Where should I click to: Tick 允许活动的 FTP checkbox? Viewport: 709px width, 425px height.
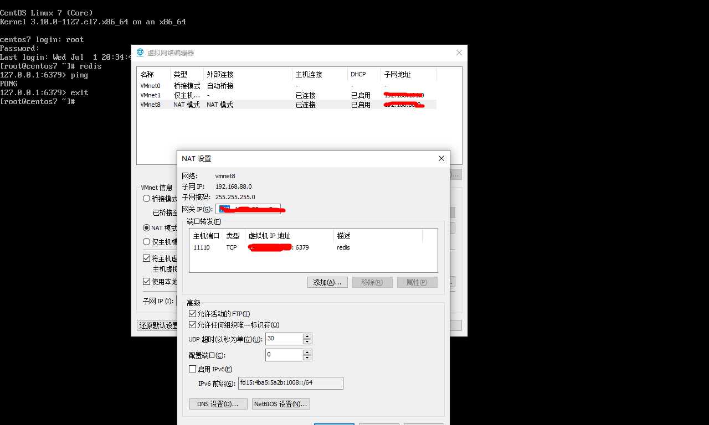(x=193, y=314)
